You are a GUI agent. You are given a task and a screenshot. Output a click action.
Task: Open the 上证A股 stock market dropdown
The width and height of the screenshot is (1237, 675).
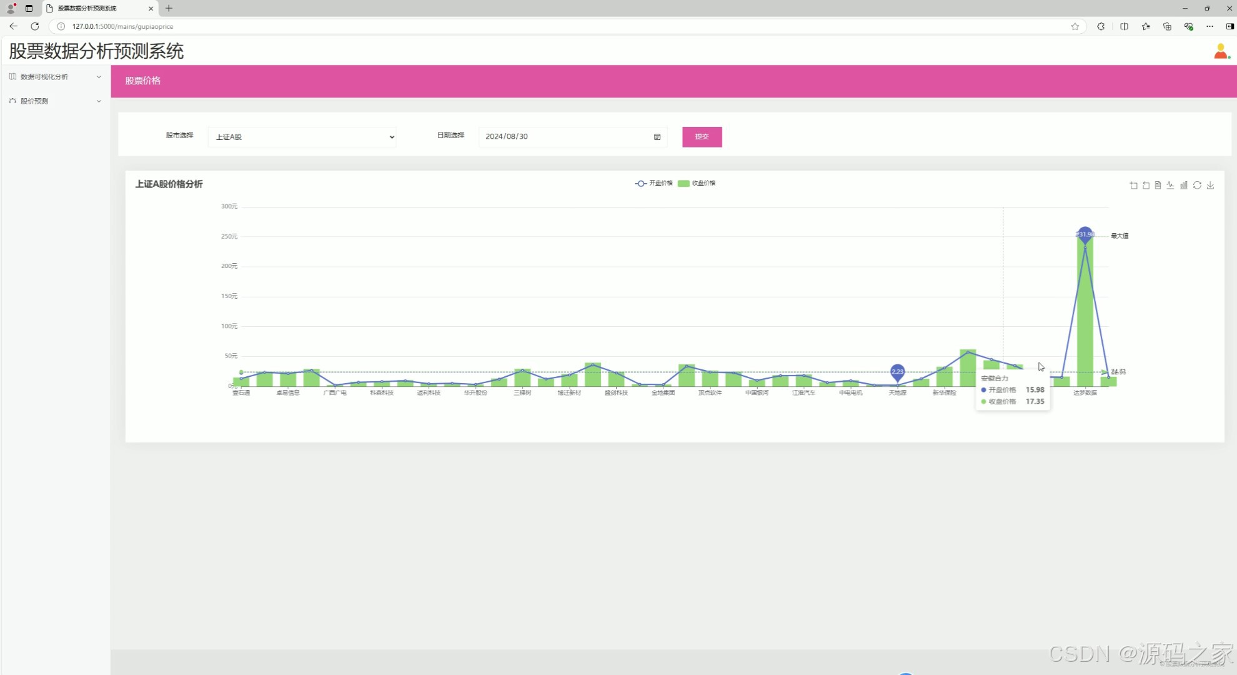tap(302, 137)
